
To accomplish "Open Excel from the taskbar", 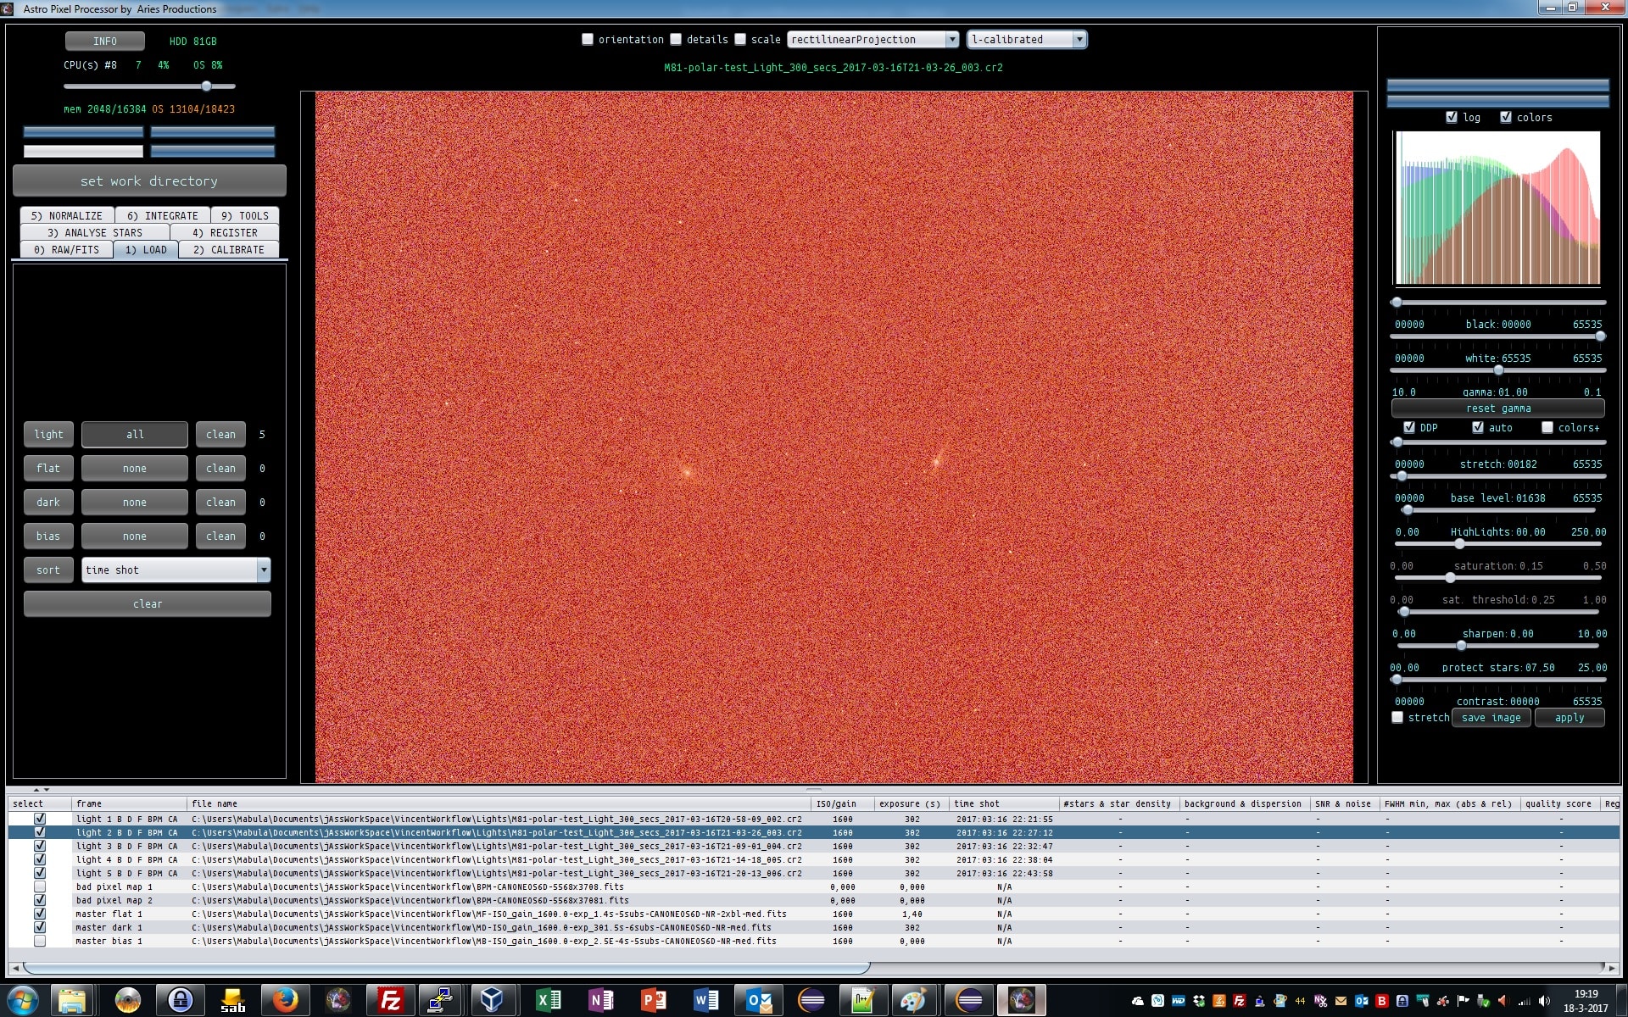I will click(548, 1001).
